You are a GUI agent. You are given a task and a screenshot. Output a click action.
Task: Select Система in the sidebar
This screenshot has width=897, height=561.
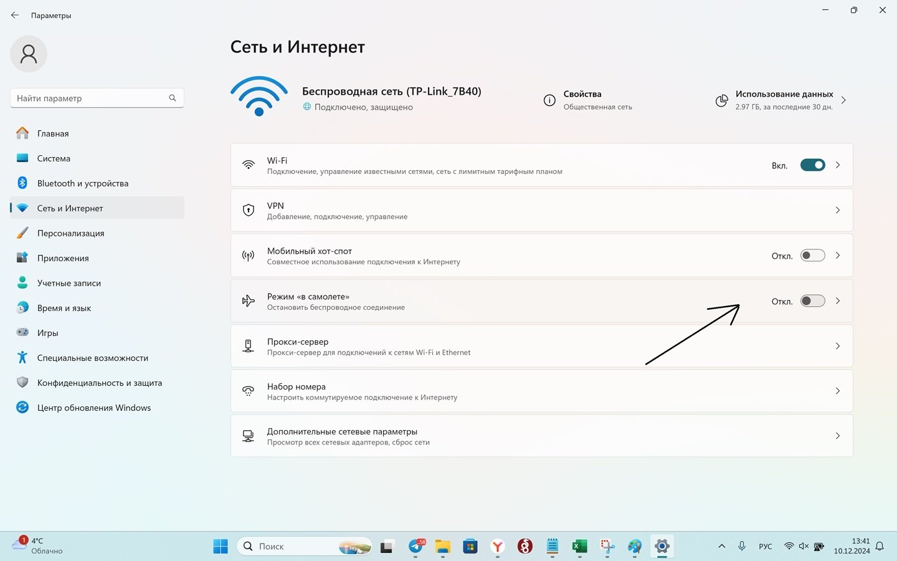tap(97, 158)
